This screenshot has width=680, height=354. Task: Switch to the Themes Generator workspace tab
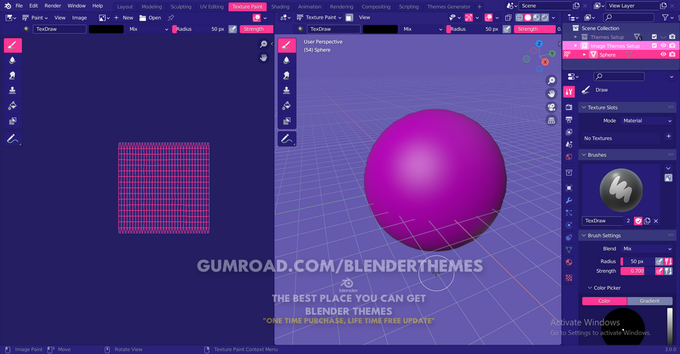click(x=449, y=7)
